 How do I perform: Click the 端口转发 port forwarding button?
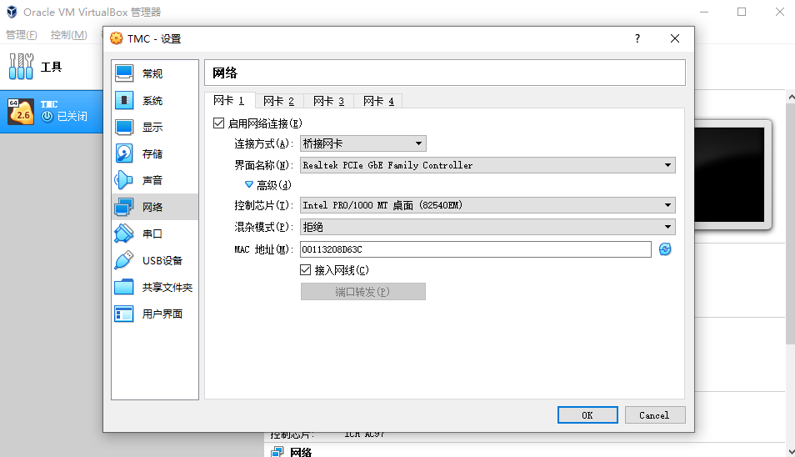363,292
